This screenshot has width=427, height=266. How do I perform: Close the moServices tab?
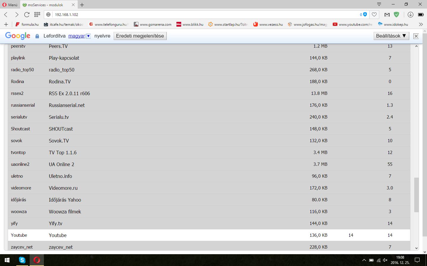(x=73, y=5)
